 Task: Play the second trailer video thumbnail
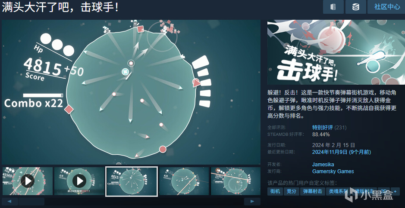tap(79, 181)
